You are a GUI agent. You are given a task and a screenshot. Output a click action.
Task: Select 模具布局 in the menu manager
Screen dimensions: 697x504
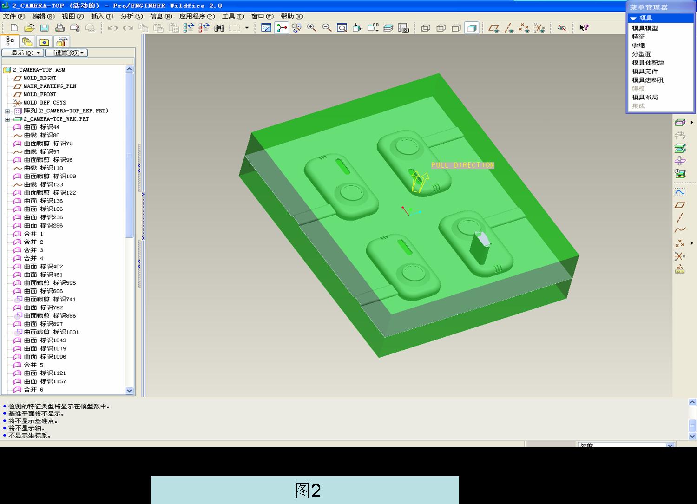(644, 98)
